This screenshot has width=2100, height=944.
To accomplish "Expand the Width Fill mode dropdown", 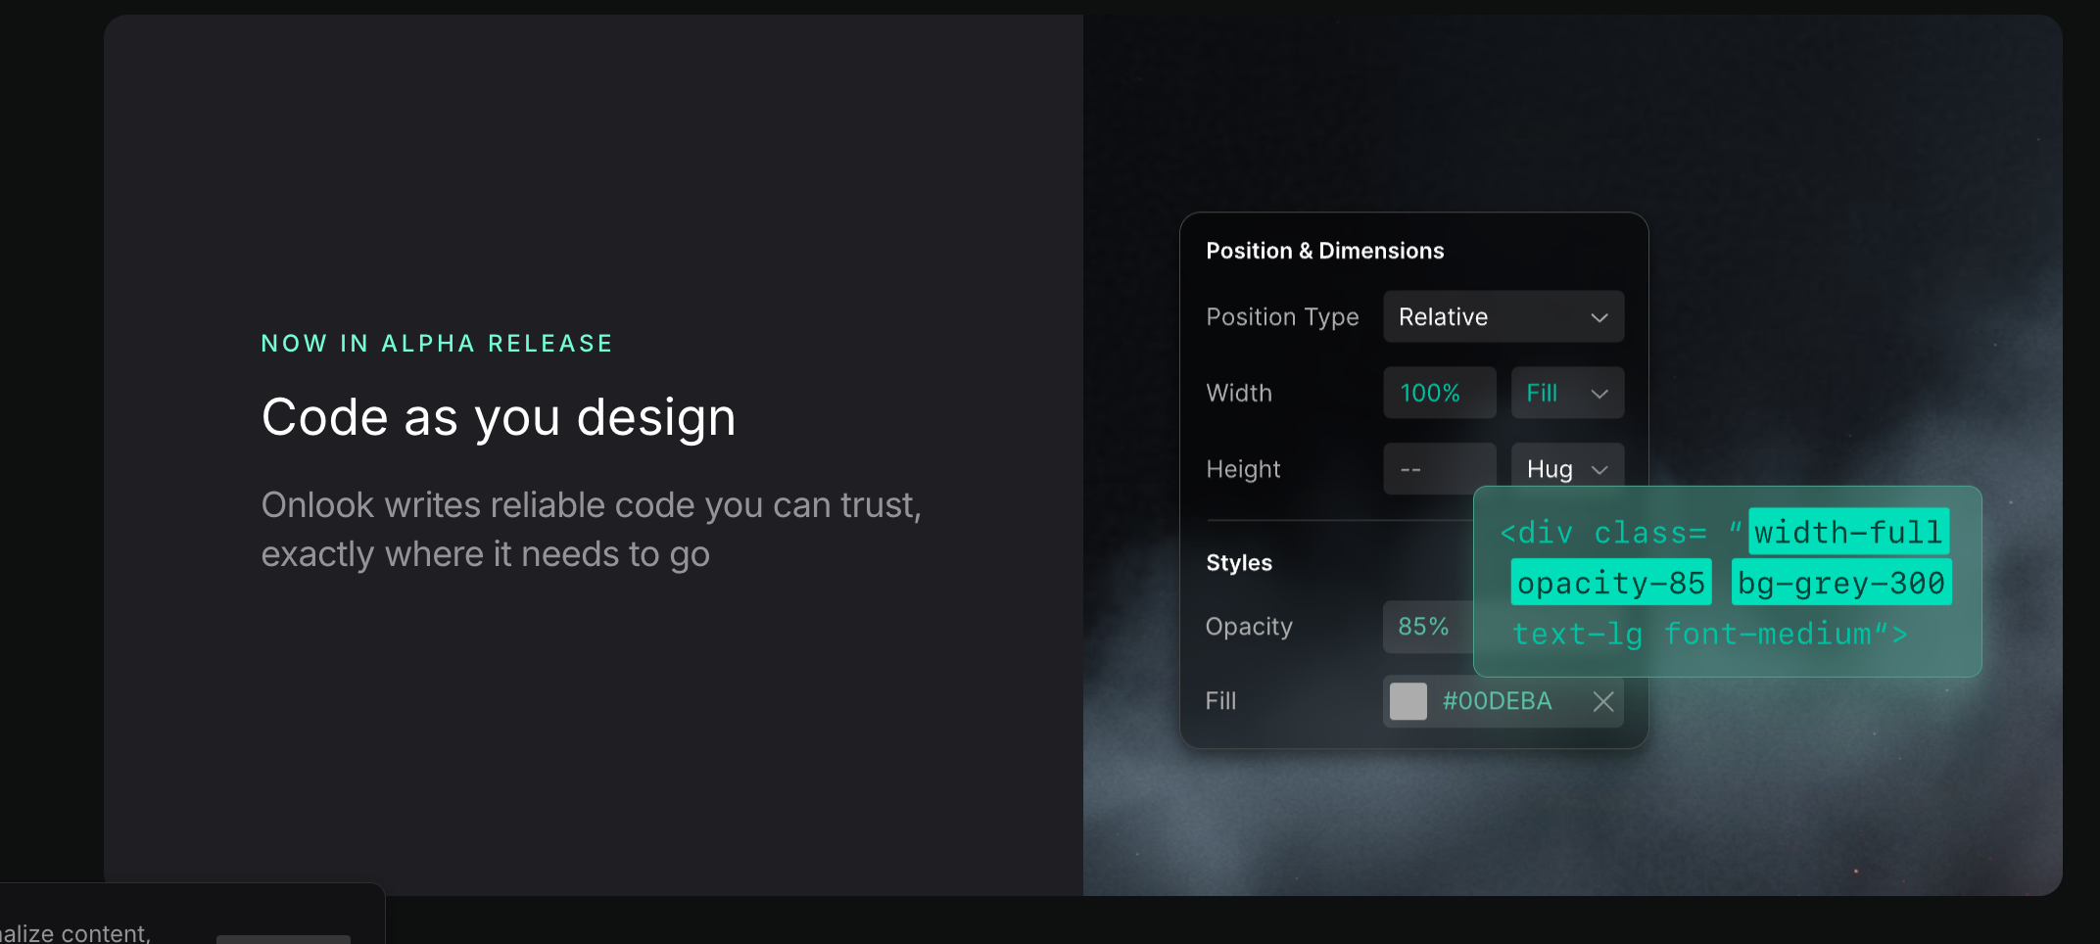I will 1566,394.
